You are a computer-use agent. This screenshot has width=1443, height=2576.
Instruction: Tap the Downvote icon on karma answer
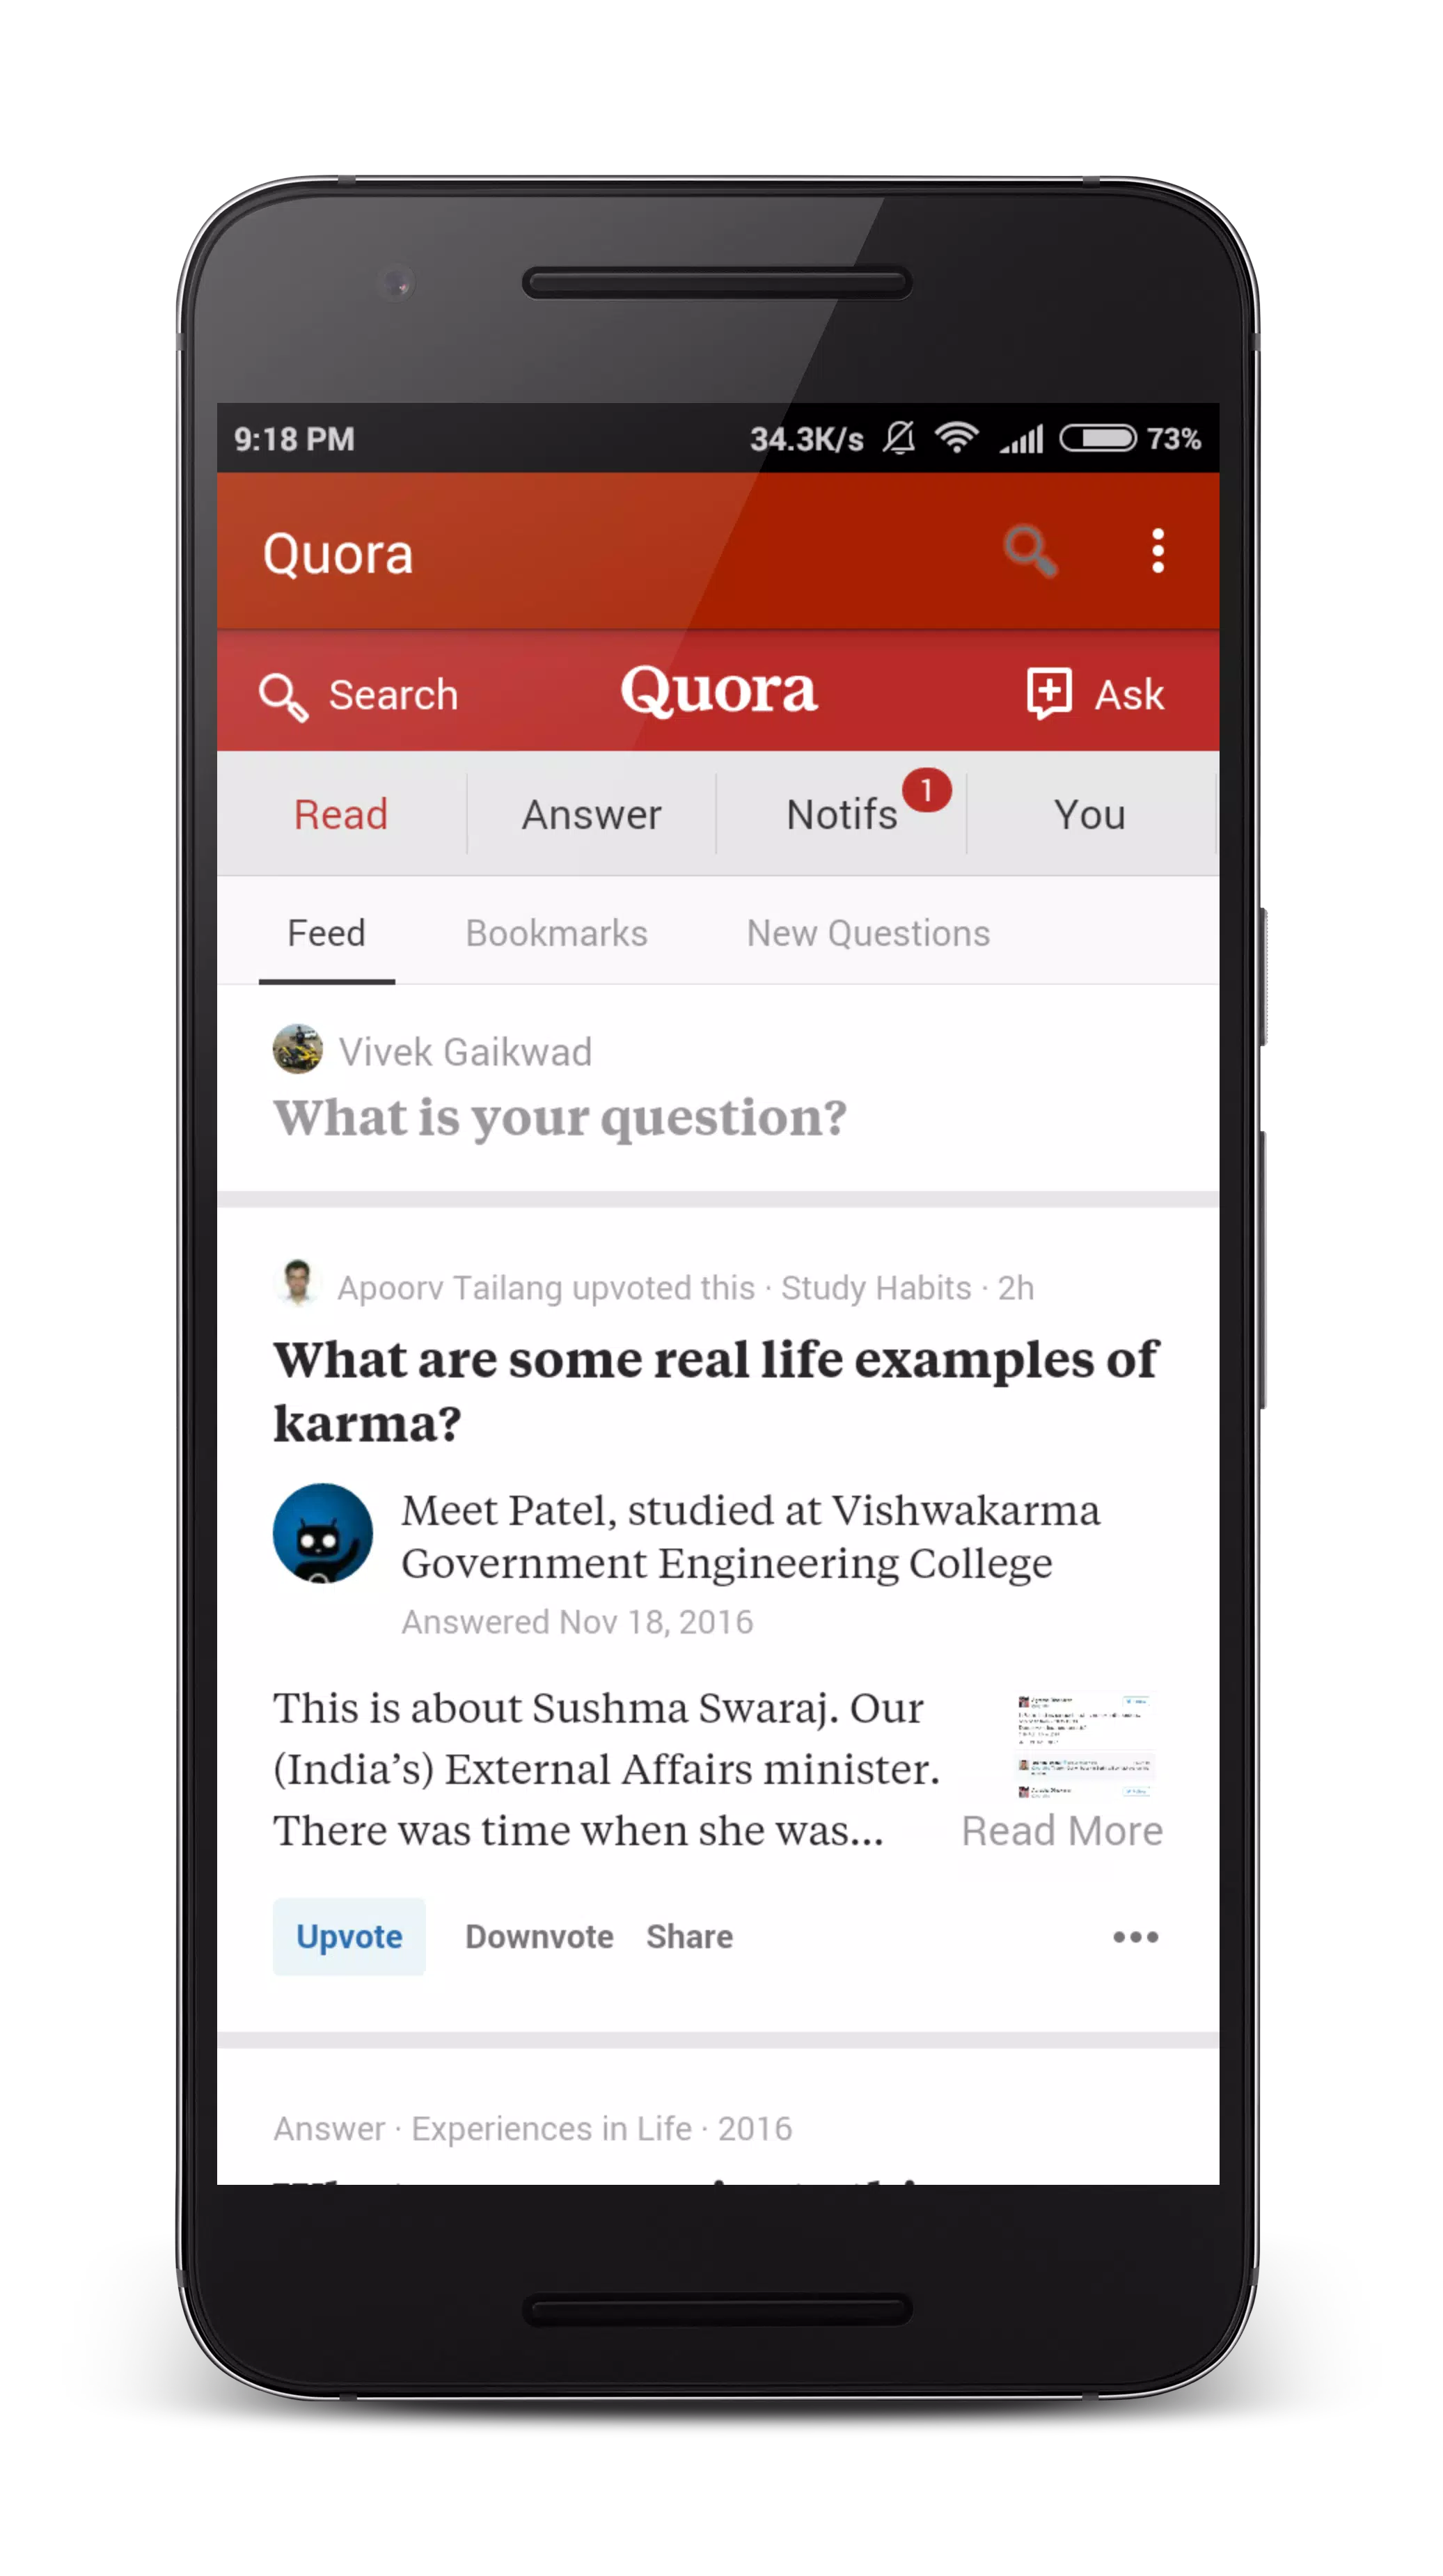537,1934
